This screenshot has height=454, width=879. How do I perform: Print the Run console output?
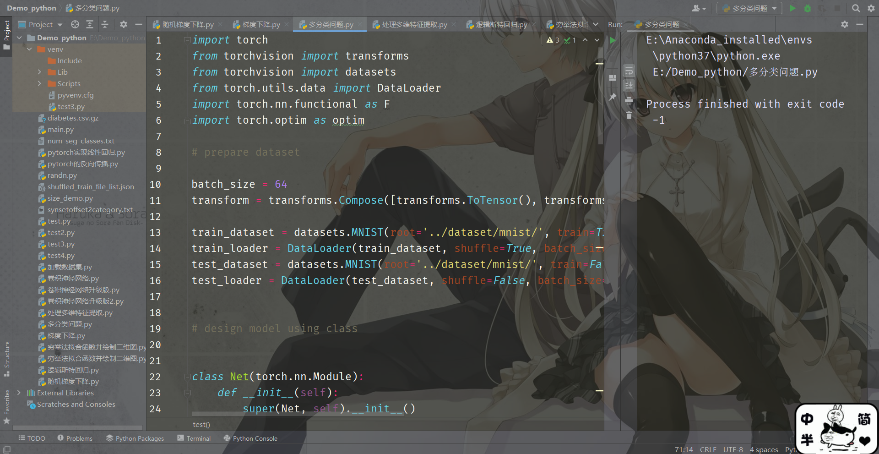coord(629,100)
